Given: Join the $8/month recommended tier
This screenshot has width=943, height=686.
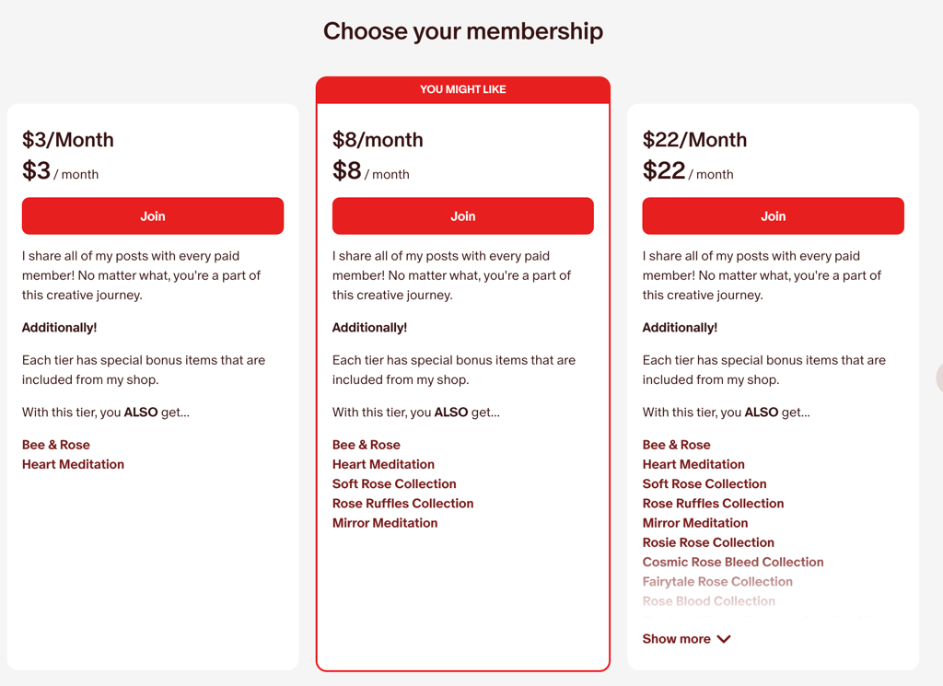Looking at the screenshot, I should point(462,216).
